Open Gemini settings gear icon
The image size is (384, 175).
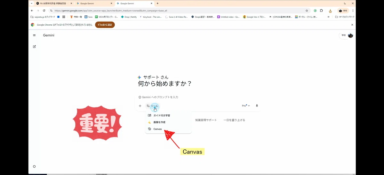[x=34, y=166]
